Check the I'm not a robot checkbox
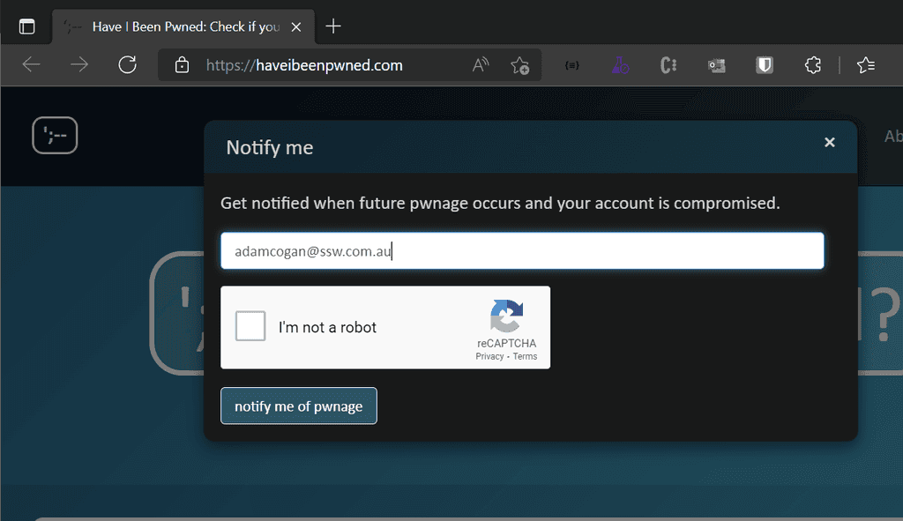 (x=250, y=325)
